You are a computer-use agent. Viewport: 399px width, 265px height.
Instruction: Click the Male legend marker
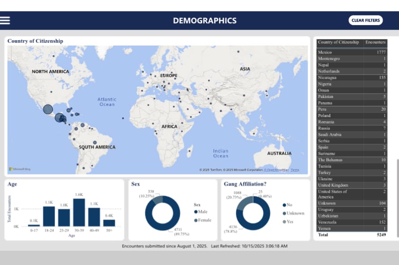196,212
